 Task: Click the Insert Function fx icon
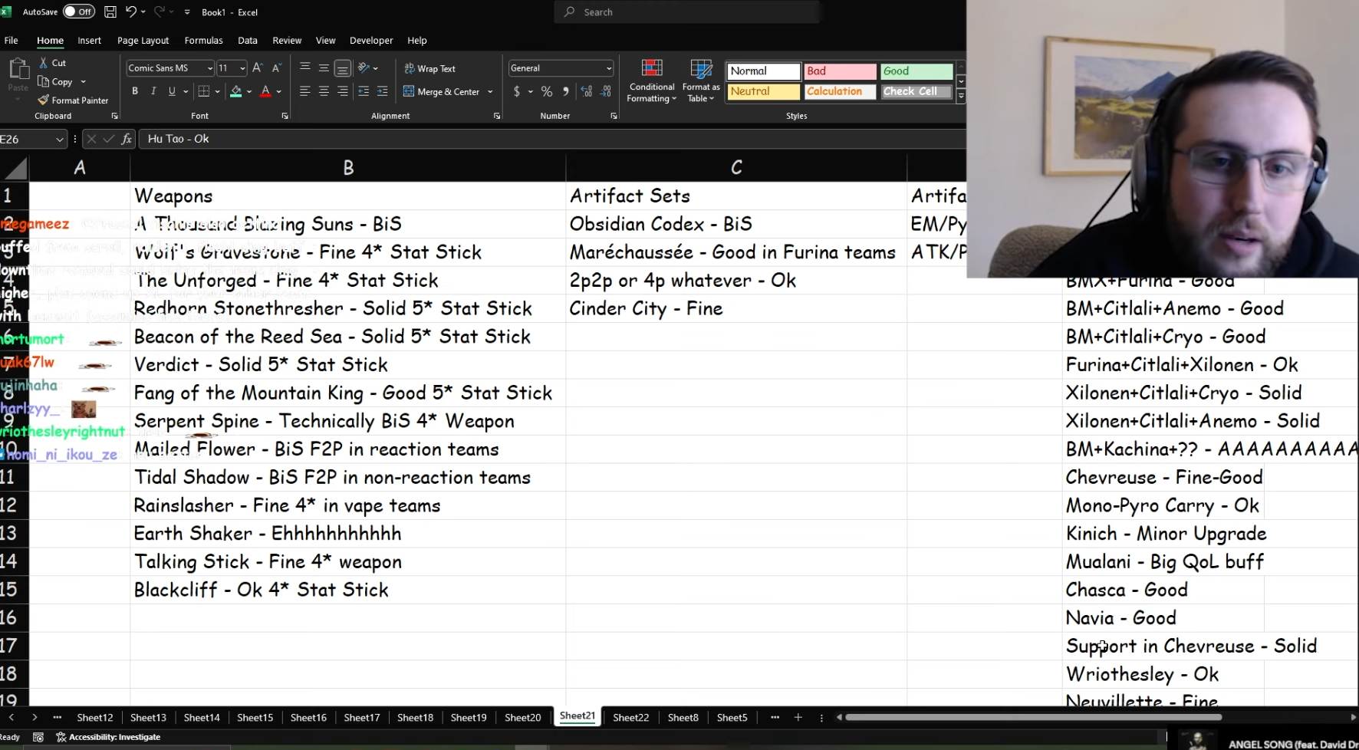pos(127,139)
